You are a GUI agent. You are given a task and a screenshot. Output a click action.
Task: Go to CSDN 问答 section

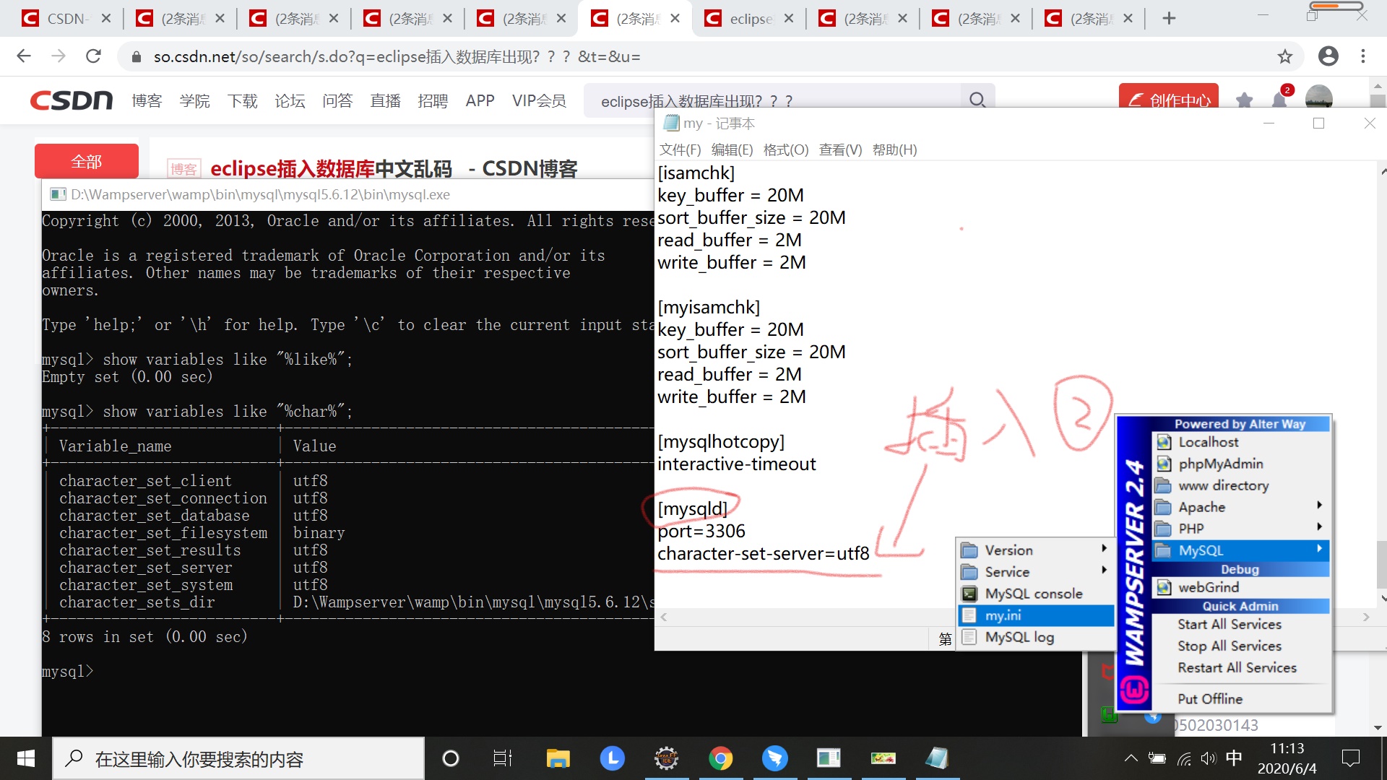[x=337, y=100]
